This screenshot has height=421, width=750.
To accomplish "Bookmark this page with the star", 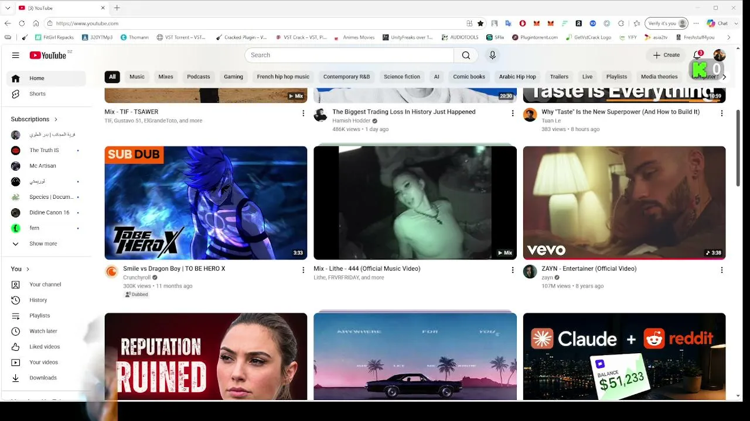I will click(480, 23).
